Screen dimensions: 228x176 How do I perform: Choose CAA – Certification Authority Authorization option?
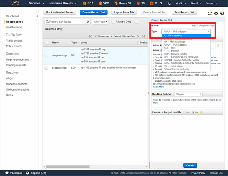coord(186,63)
